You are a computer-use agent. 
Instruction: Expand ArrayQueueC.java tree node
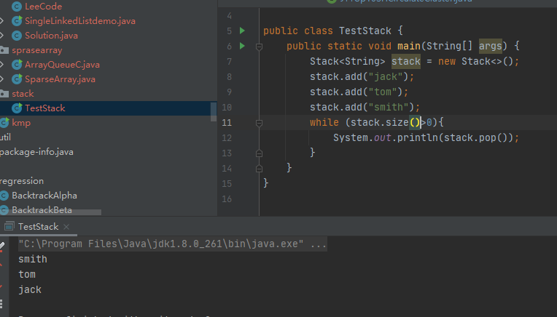click(1, 65)
